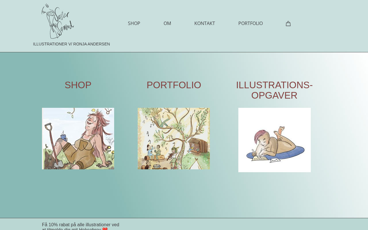Click the violin player in portfolio image
Image resolution: width=368 pixels, height=230 pixels.
coord(173,155)
